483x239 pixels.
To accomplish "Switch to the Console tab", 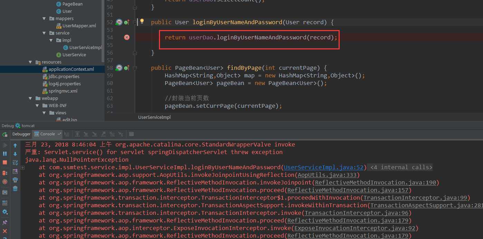I will pos(47,134).
